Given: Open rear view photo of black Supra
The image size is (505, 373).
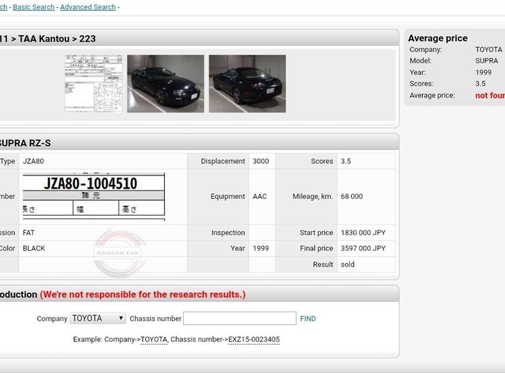Looking at the screenshot, I should click(247, 83).
